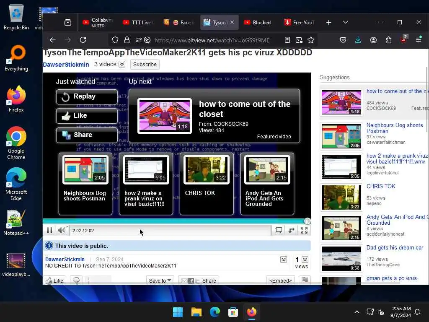Open the Pocket save icon
Screen dimensions: 429x322
pyautogui.click(x=343, y=40)
